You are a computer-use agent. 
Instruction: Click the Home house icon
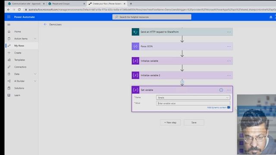9,31
